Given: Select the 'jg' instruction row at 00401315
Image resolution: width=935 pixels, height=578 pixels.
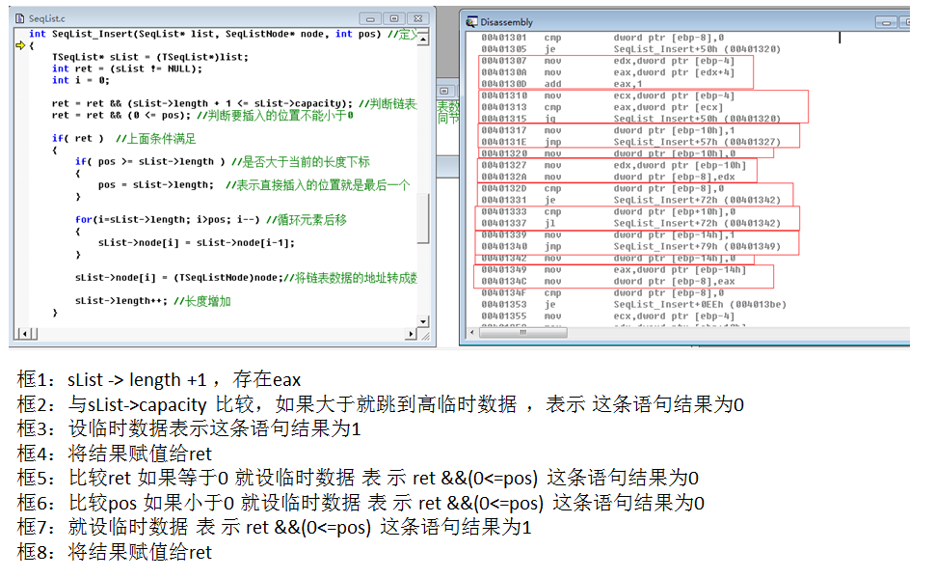Looking at the screenshot, I should pyautogui.click(x=631, y=119).
